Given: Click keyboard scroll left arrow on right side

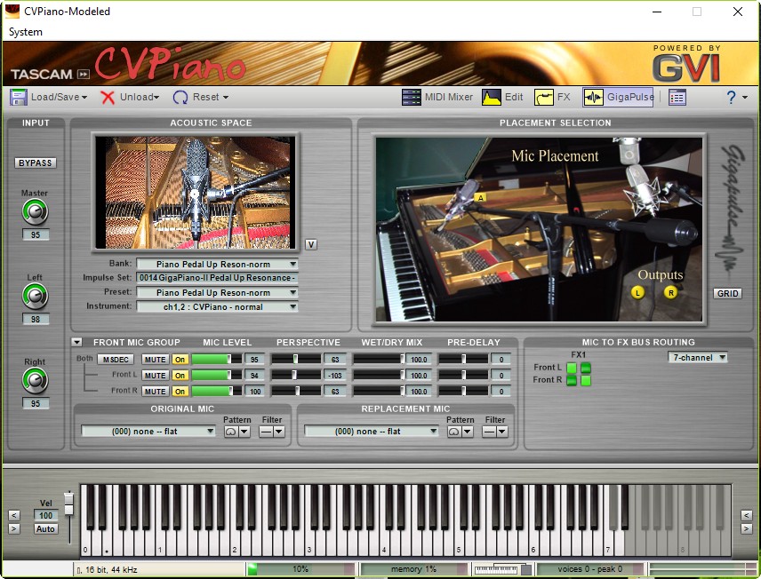Looking at the screenshot, I should click(x=746, y=515).
